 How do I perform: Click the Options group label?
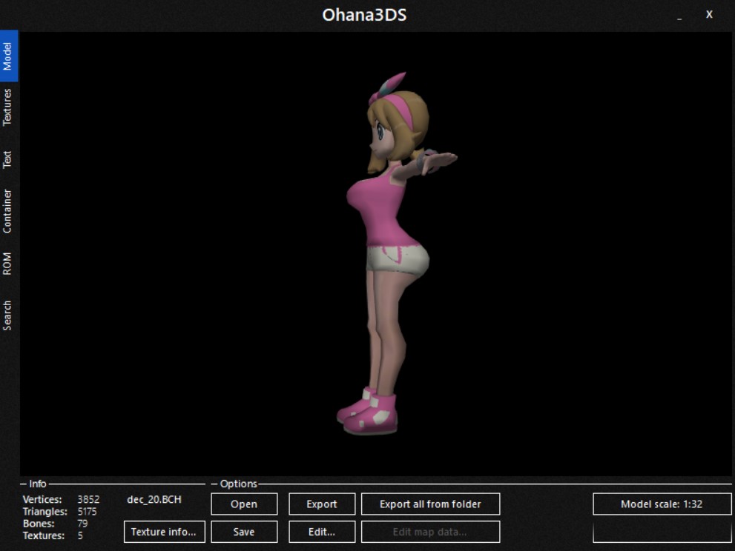tap(239, 484)
